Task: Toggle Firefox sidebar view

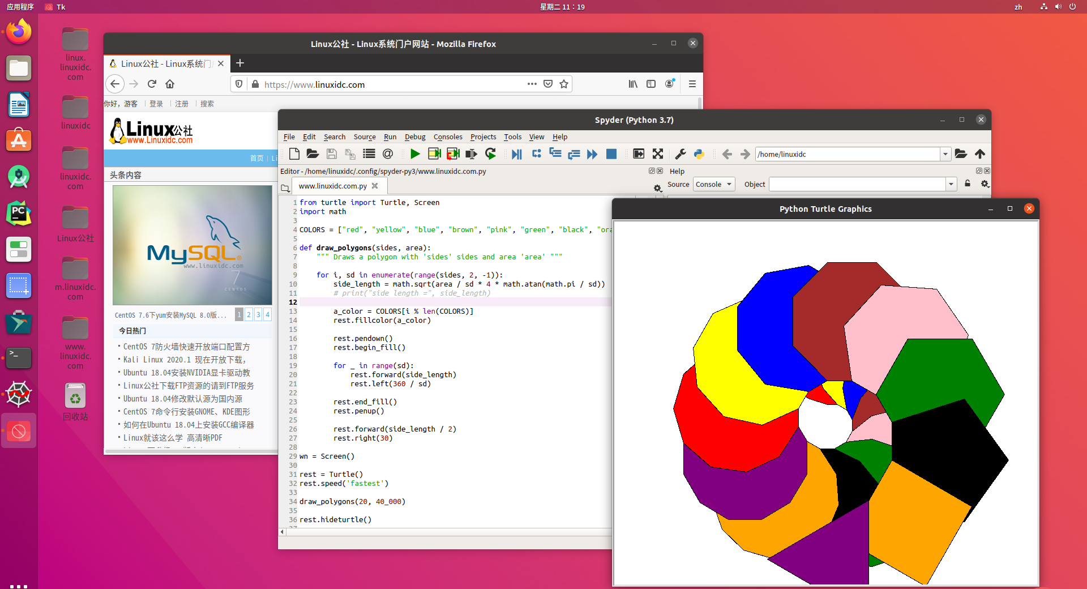Action: click(x=651, y=84)
